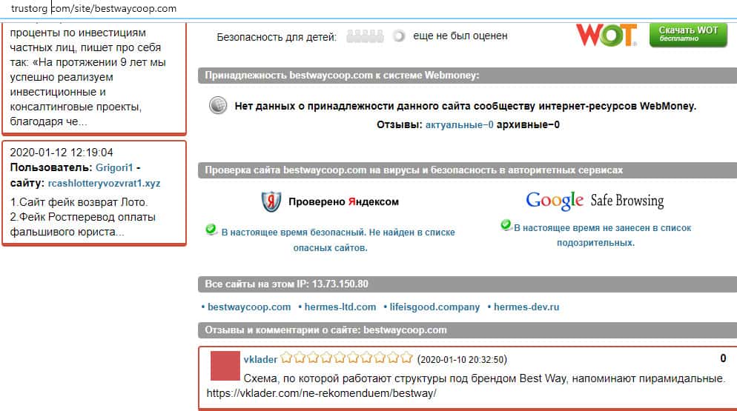737x411 pixels.
Task: Open vklader user profile link
Action: 260,359
